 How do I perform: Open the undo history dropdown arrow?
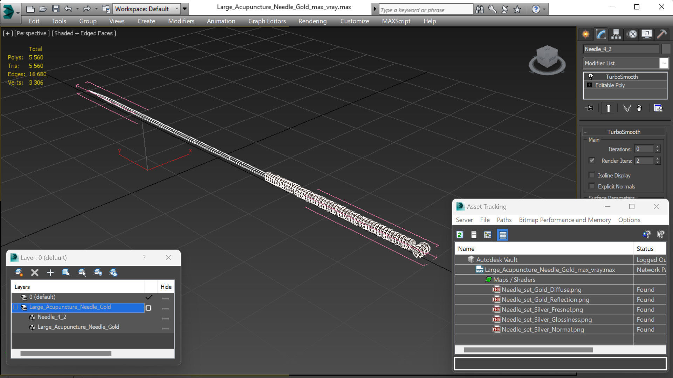pyautogui.click(x=77, y=9)
